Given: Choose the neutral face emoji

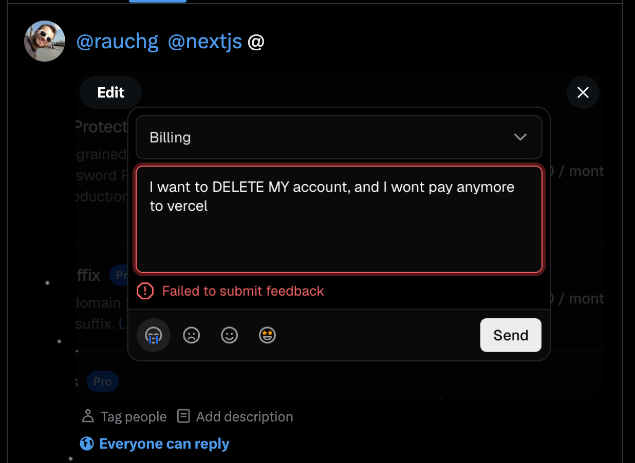Looking at the screenshot, I should point(229,335).
